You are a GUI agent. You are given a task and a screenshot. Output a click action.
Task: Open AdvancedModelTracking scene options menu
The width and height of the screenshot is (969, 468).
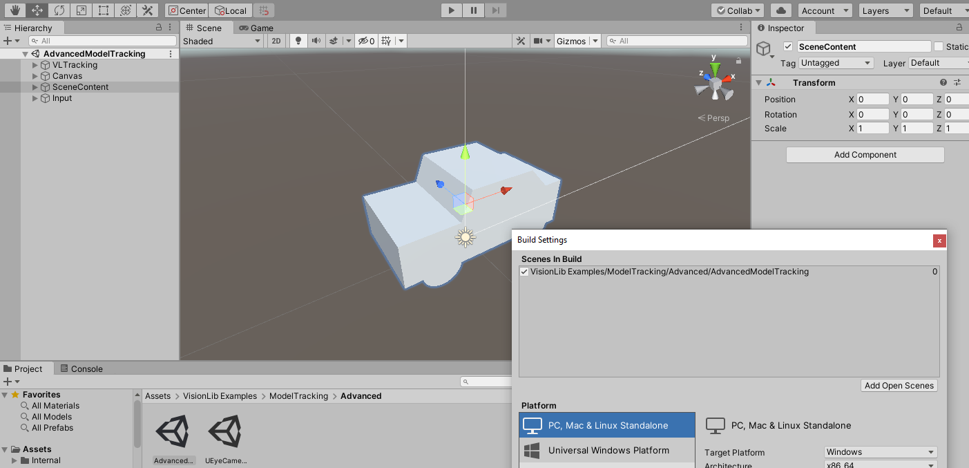pos(171,54)
